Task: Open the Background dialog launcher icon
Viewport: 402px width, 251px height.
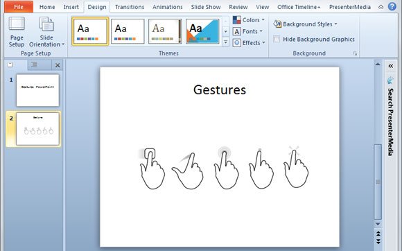Action: [355, 53]
